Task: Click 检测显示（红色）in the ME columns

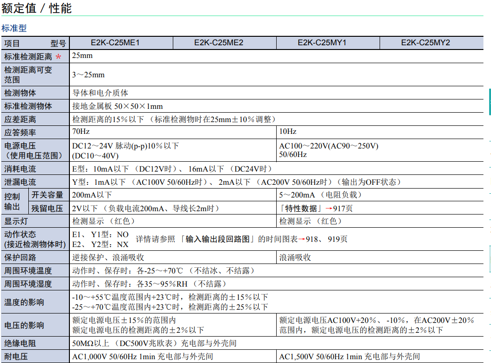Action: (x=103, y=222)
